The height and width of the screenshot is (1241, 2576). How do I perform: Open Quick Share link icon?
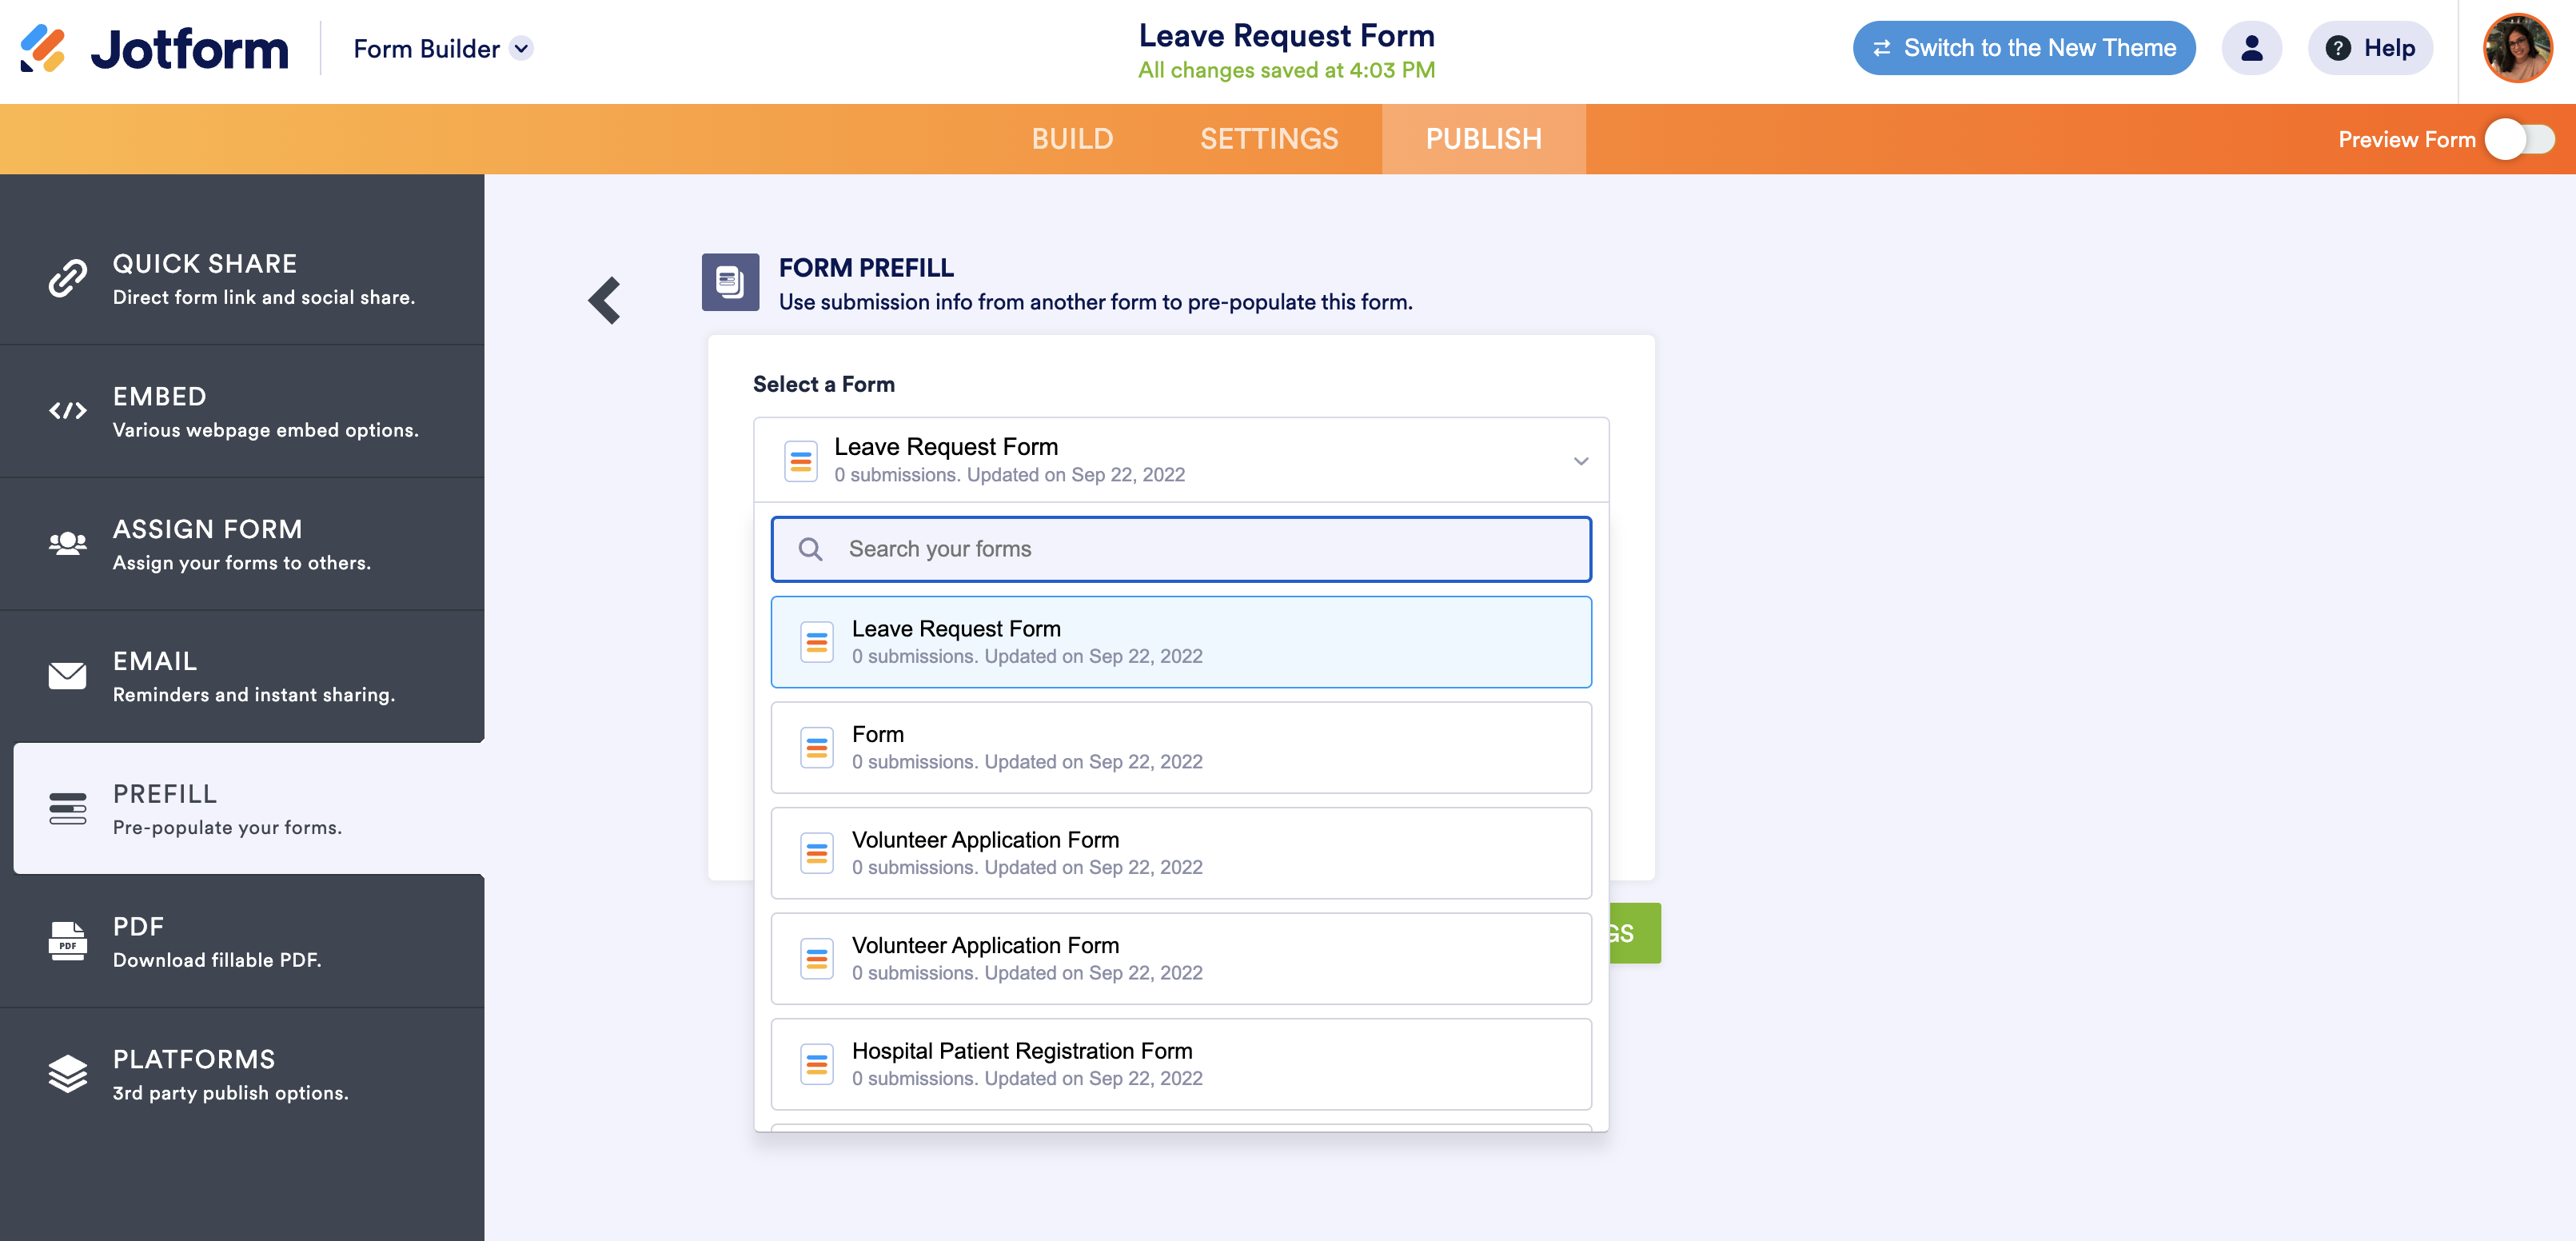(x=68, y=279)
